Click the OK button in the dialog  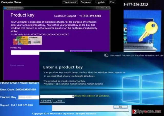tap(120, 107)
